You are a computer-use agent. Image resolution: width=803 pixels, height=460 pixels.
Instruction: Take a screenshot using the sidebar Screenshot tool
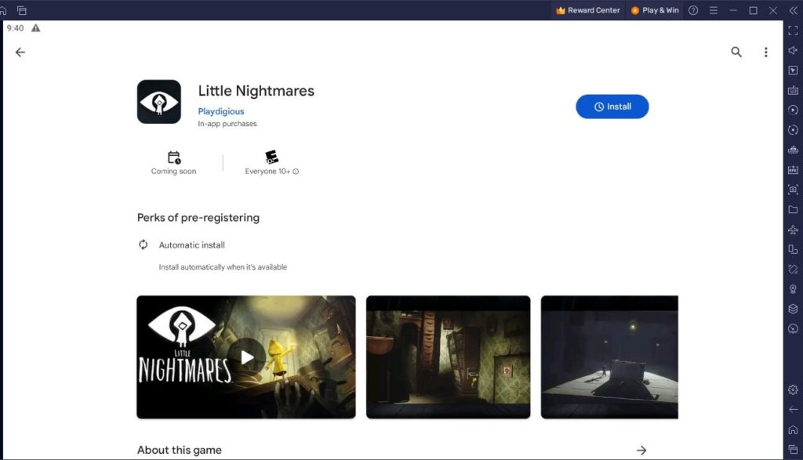792,189
